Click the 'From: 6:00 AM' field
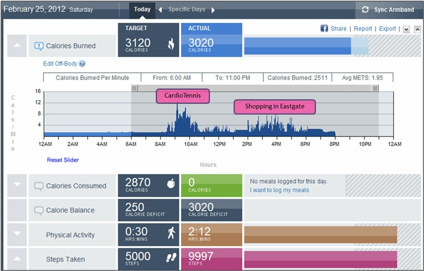Image resolution: width=424 pixels, height=271 pixels. 172,78
